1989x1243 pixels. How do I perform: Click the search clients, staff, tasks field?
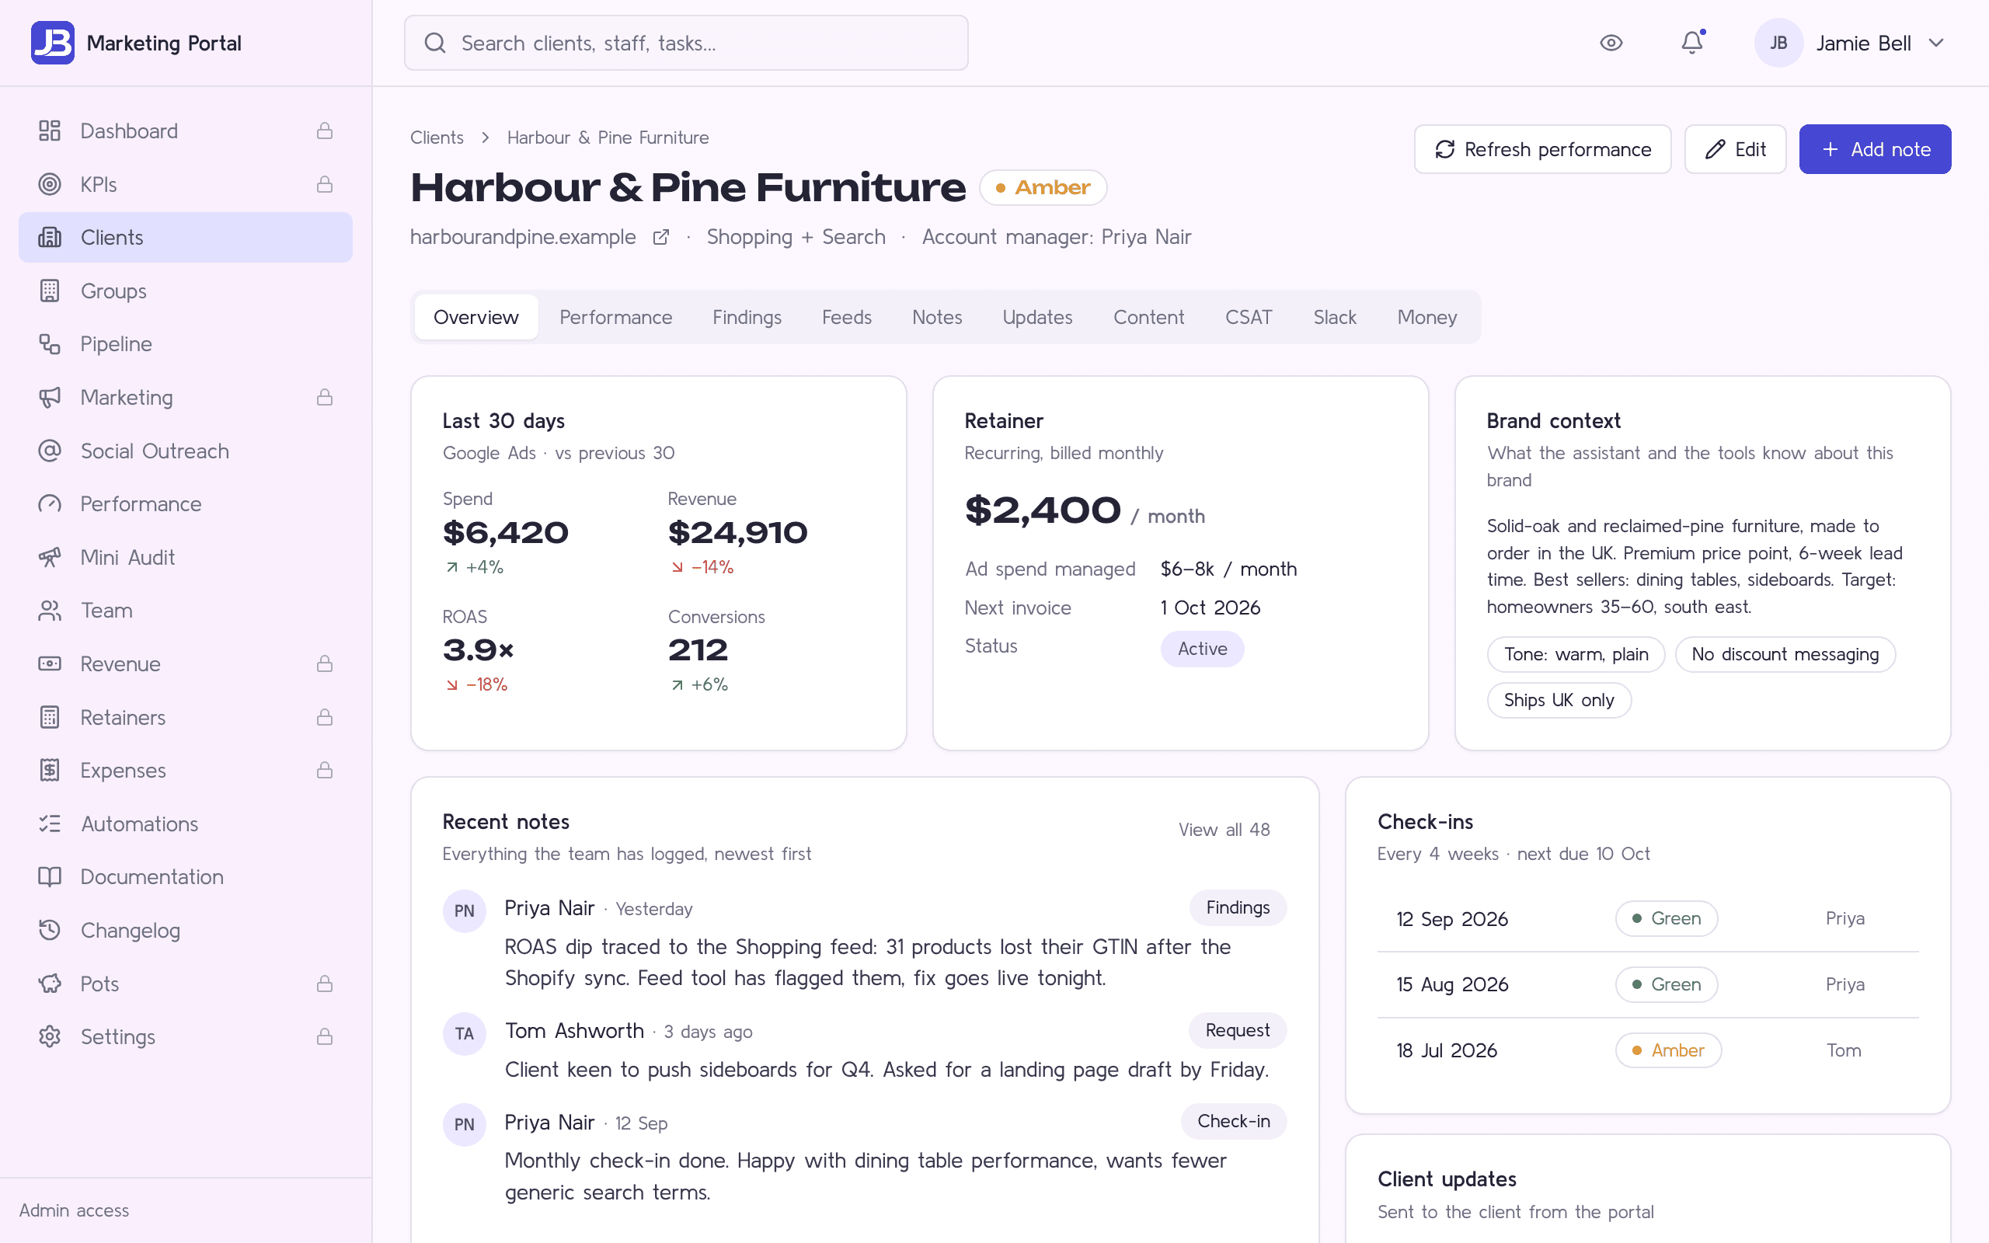[686, 43]
